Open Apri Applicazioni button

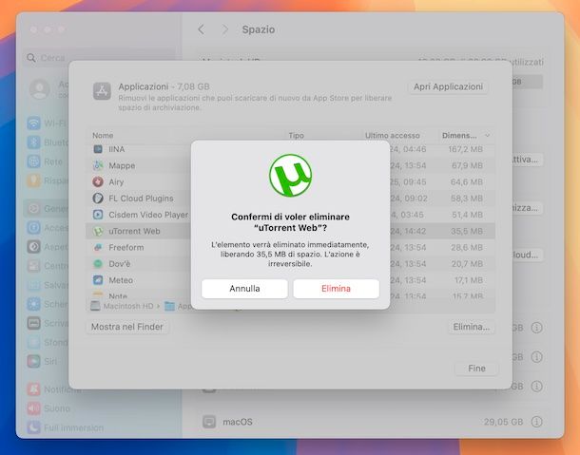448,86
